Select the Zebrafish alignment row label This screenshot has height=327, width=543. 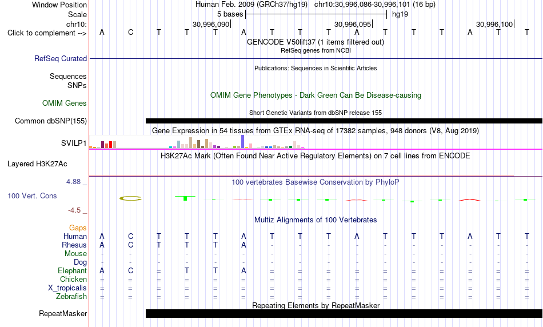[x=71, y=297]
